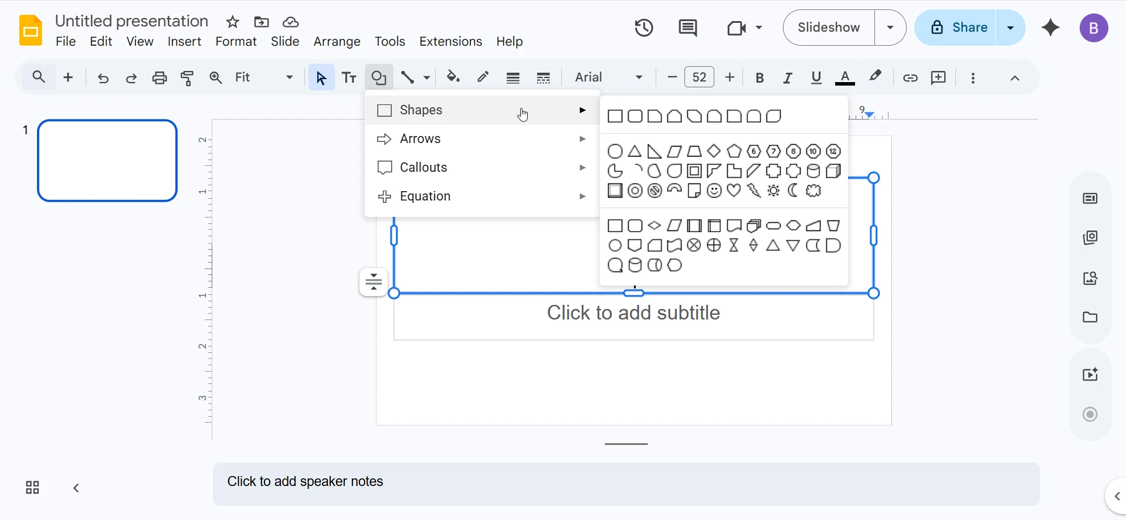The width and height of the screenshot is (1126, 520).
Task: Click the Gemini sparkle icon
Action: coord(1050,28)
